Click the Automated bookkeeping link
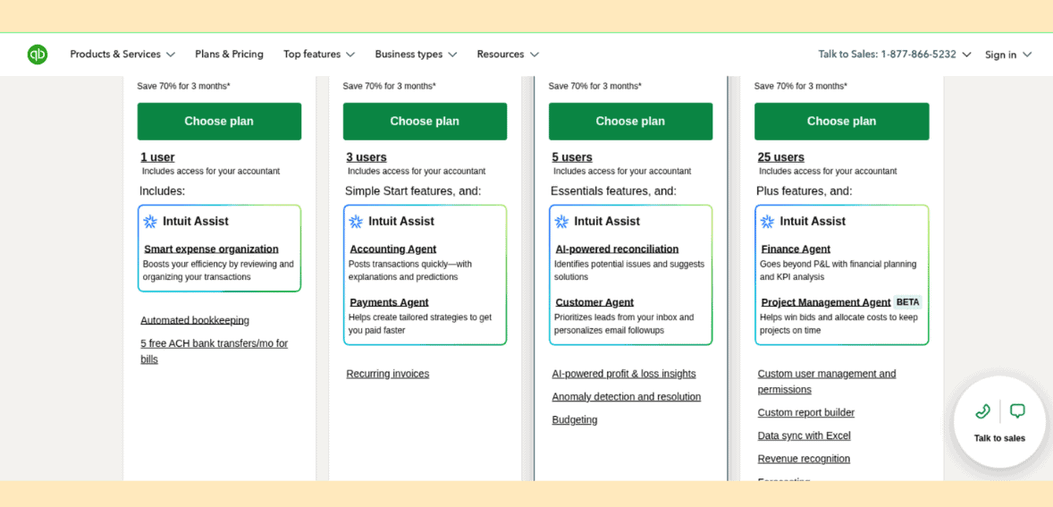The height and width of the screenshot is (507, 1053). tap(195, 320)
